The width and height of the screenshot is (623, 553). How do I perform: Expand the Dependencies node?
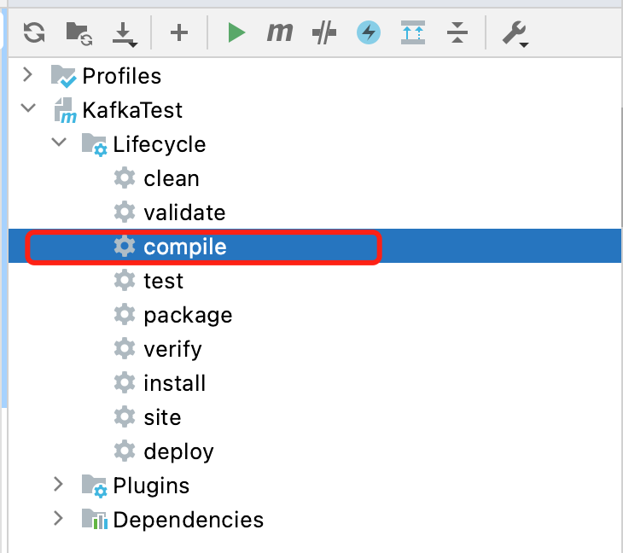point(58,519)
